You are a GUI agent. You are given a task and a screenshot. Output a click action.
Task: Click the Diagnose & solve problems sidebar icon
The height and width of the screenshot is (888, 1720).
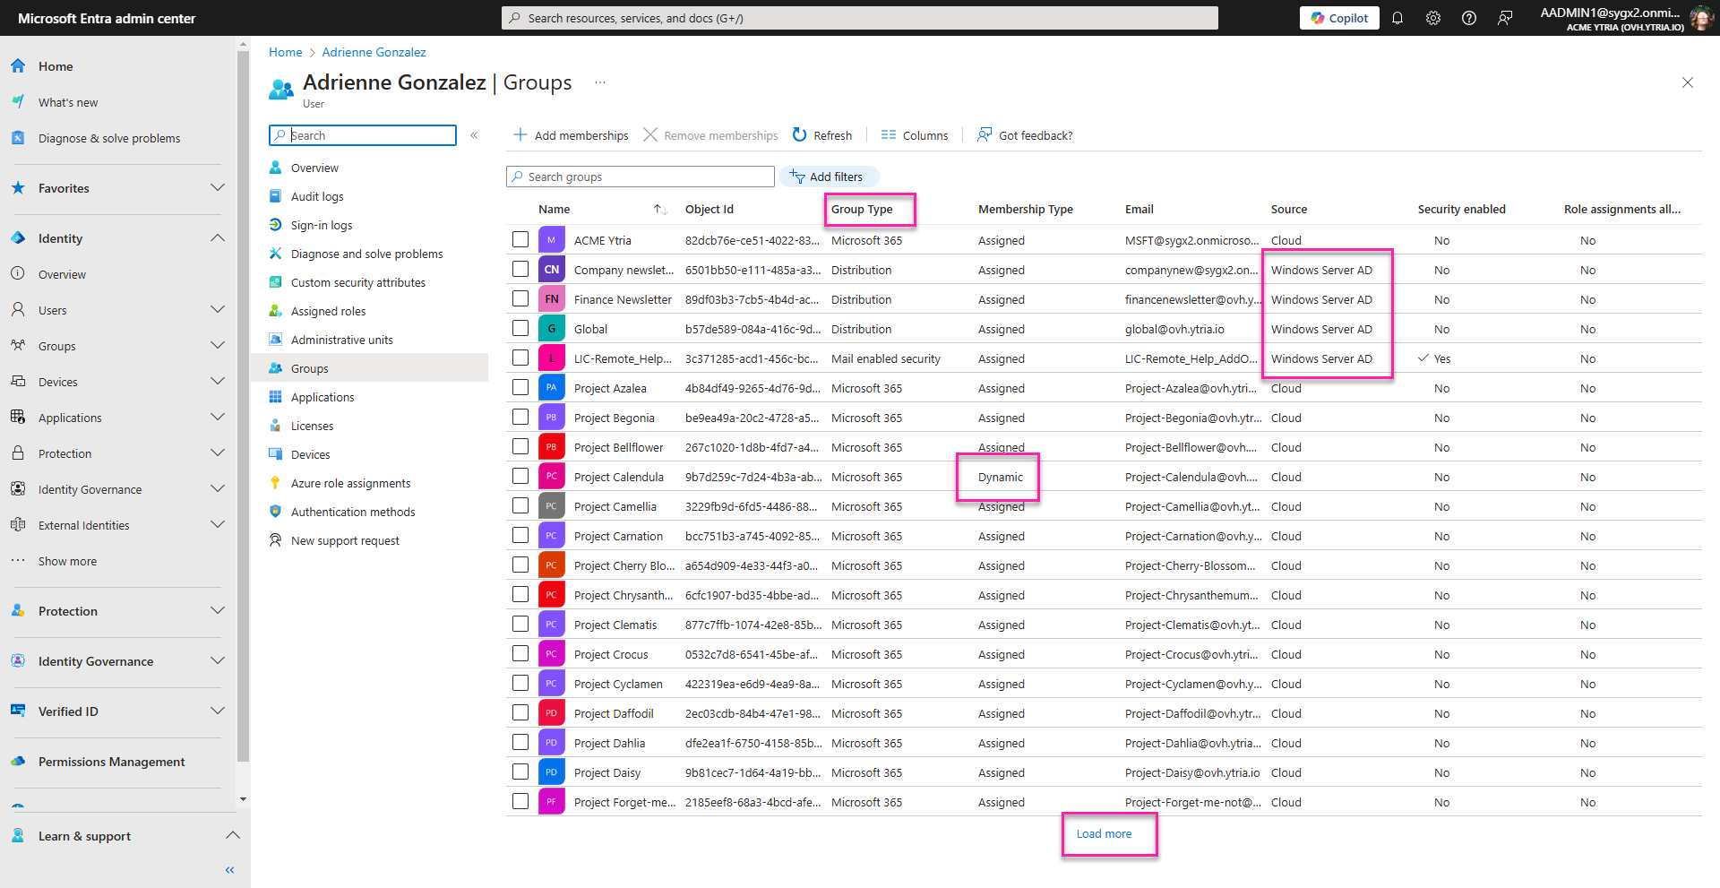18,138
